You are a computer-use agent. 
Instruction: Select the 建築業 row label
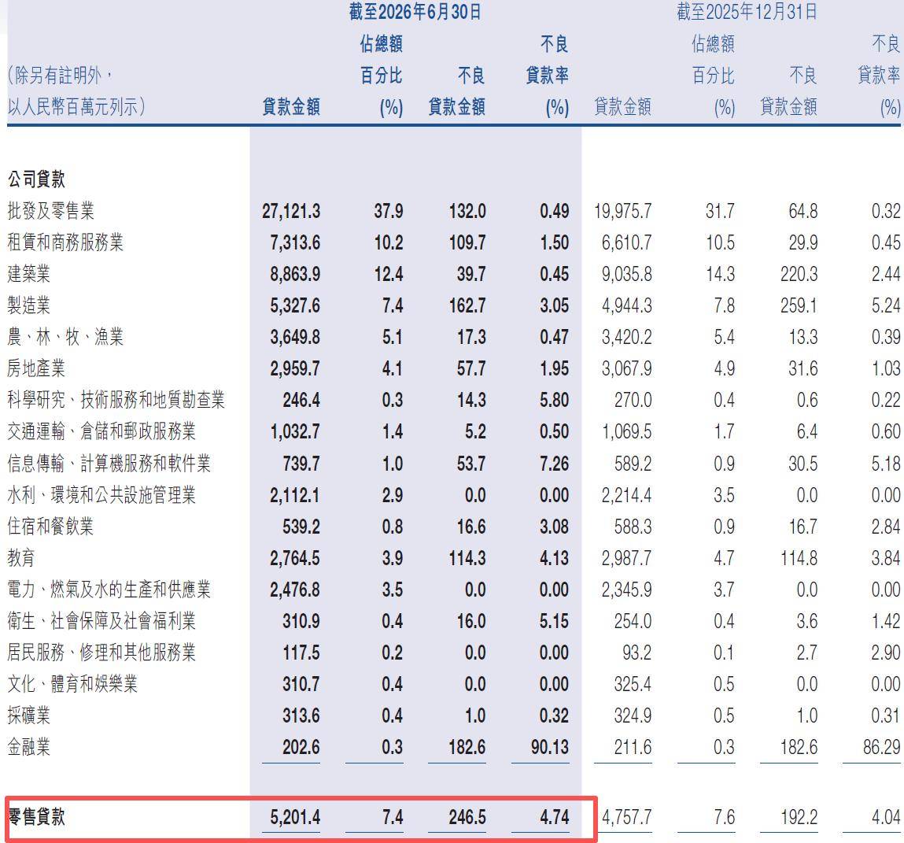tap(29, 274)
